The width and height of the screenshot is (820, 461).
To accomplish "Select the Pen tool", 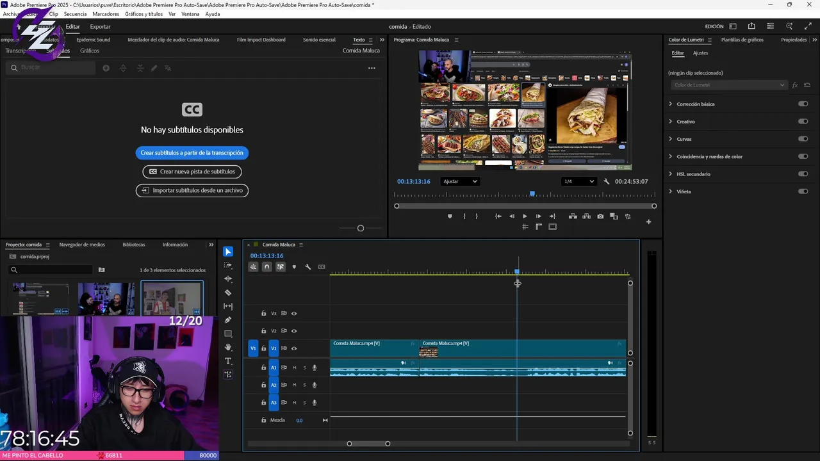I will point(228,320).
